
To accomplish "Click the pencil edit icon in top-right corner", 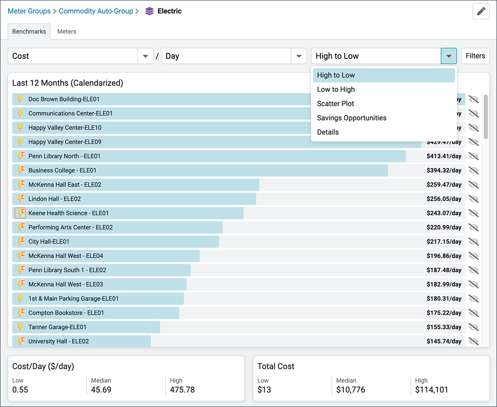I will [481, 11].
